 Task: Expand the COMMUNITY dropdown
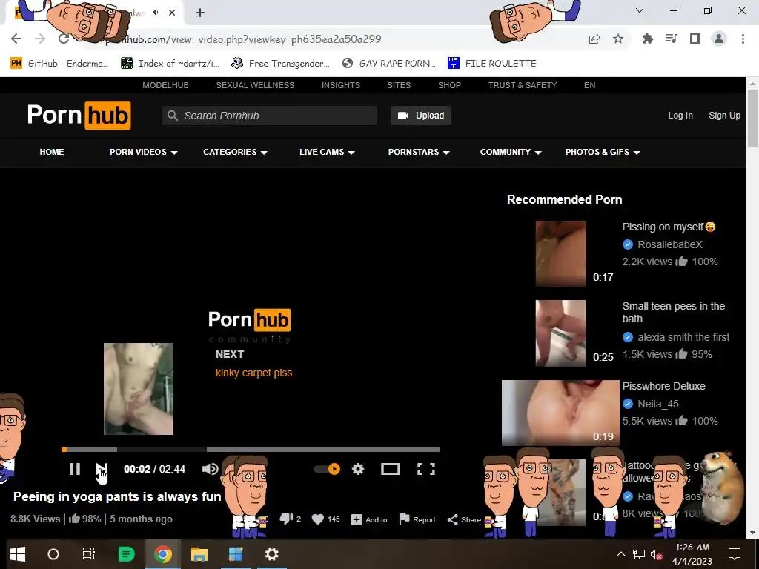pos(511,152)
